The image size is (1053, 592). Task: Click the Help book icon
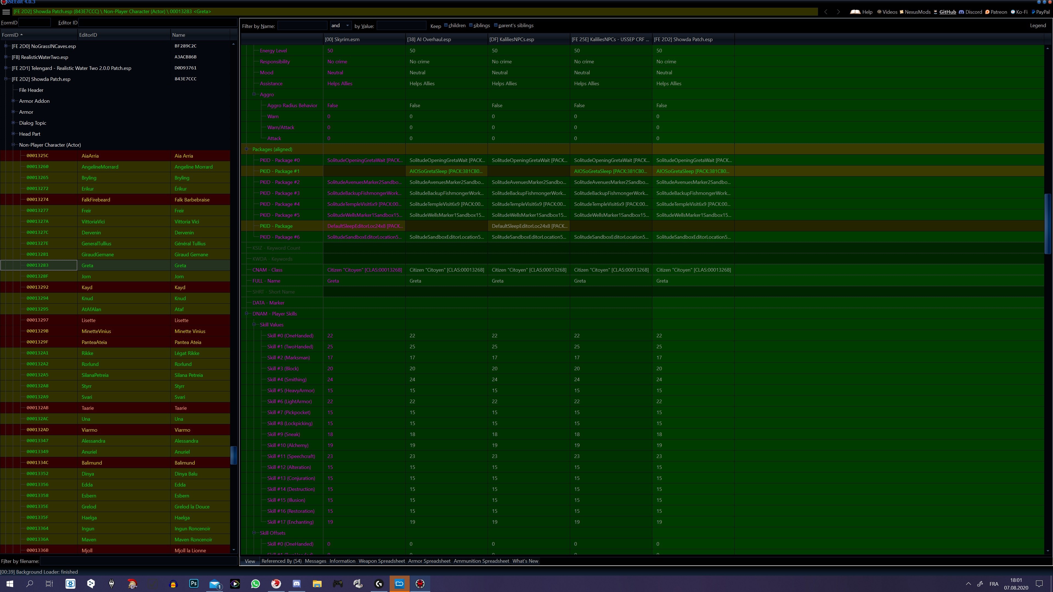tap(855, 12)
